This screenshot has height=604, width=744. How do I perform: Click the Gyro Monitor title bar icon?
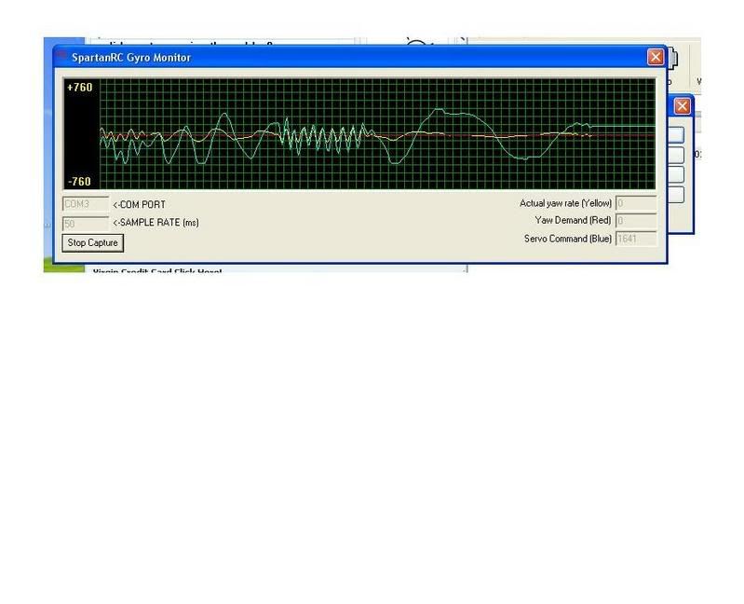tap(61, 56)
